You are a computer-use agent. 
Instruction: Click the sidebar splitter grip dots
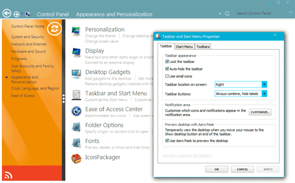tap(63, 99)
